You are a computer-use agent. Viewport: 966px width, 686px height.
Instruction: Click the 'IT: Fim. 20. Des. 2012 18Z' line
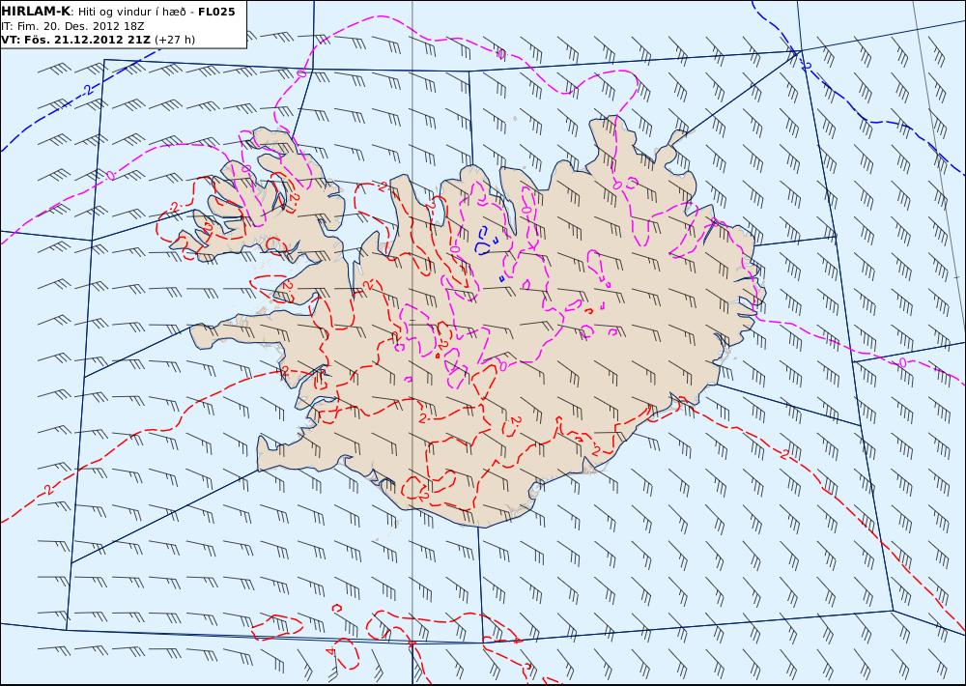pos(72,26)
